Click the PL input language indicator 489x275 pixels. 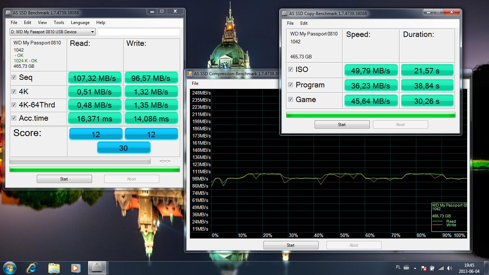398,267
